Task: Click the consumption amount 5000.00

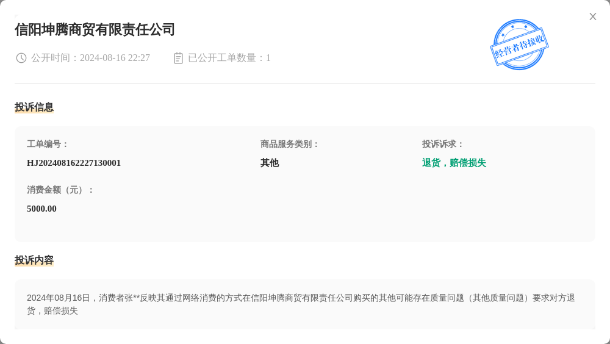Action: (x=41, y=209)
